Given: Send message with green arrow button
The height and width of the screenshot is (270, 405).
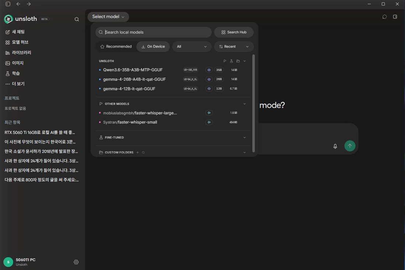Looking at the screenshot, I should 350,146.
